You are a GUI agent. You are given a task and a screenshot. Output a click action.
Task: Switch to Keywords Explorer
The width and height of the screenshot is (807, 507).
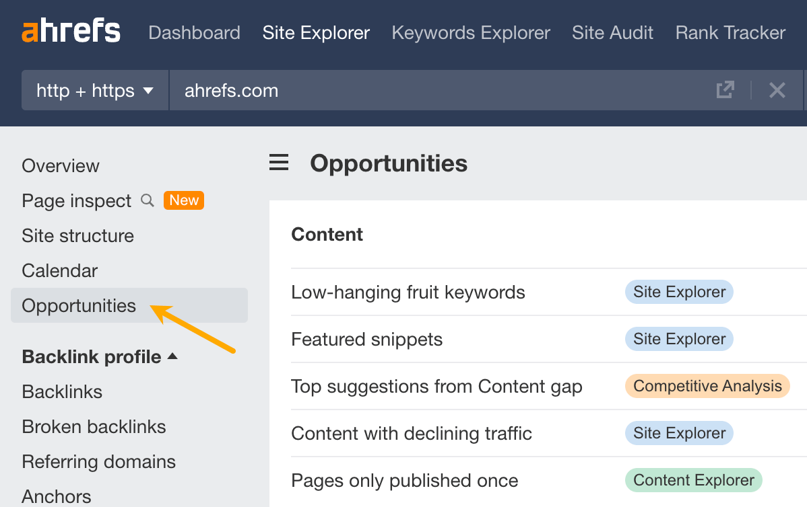pyautogui.click(x=470, y=32)
